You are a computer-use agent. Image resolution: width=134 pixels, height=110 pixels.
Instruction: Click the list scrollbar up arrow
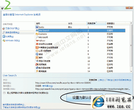[x=131, y=23]
